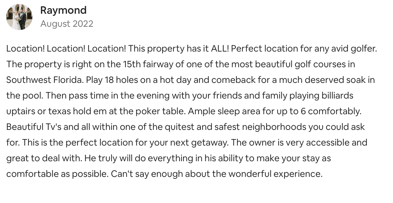The image size is (393, 203).
Task: Click the August 2022 review date
Action: click(67, 24)
